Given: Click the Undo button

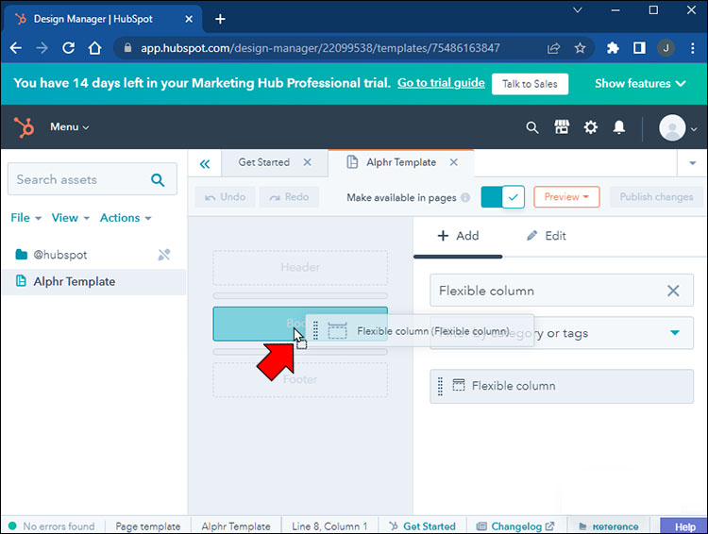Looking at the screenshot, I should coord(225,197).
